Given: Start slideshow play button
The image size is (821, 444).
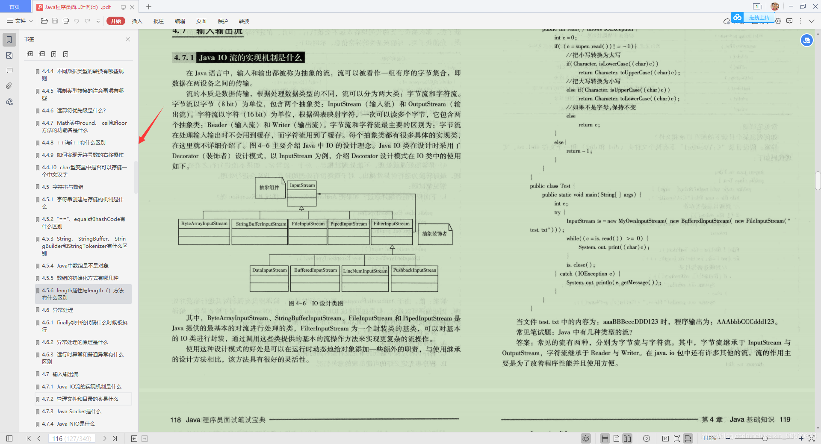Looking at the screenshot, I should [x=647, y=438].
